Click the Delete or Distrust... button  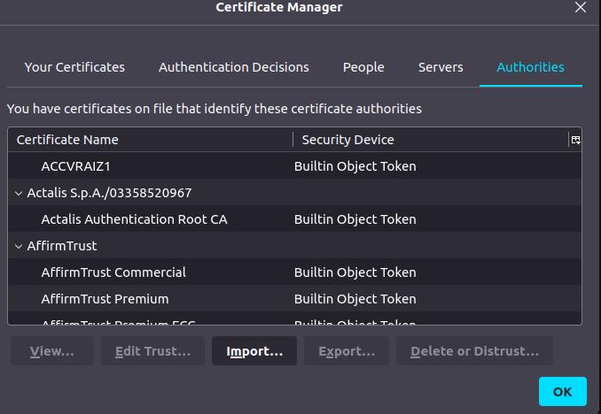click(474, 351)
